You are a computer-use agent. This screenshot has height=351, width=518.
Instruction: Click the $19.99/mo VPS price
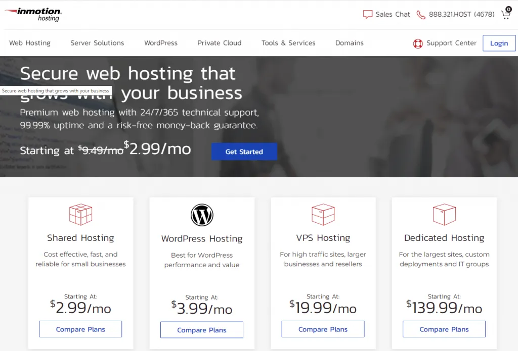click(x=323, y=308)
